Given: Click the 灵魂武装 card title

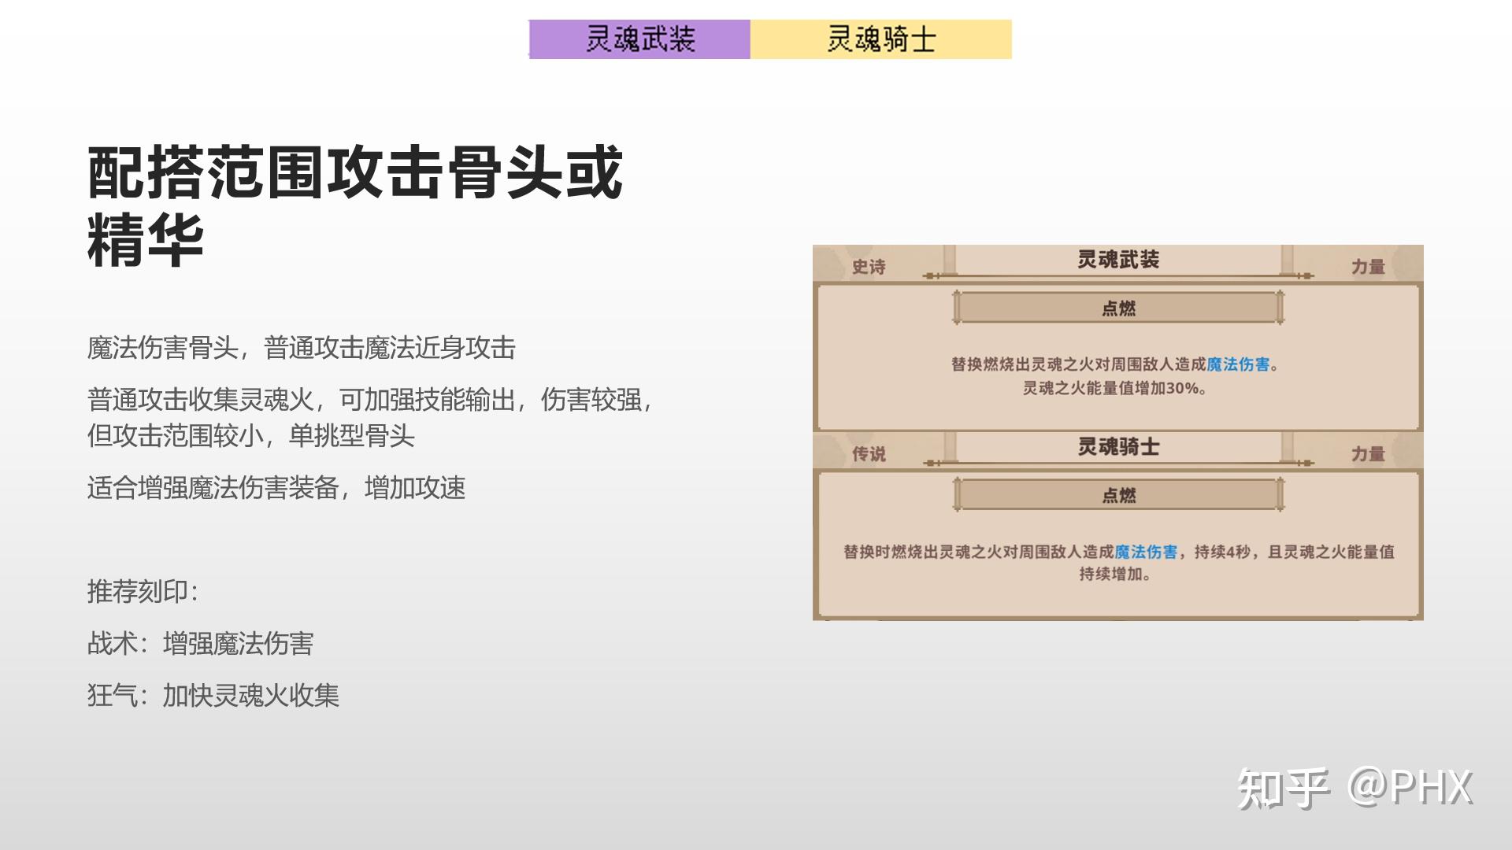Looking at the screenshot, I should coord(1118,260).
